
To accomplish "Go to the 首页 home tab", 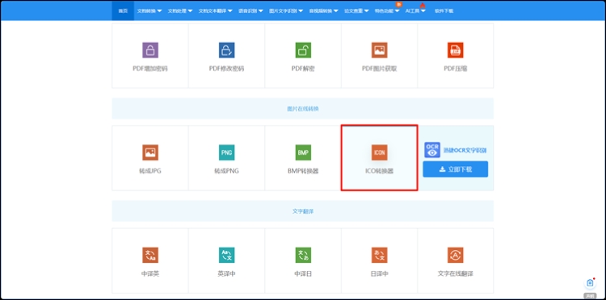I will pos(123,10).
